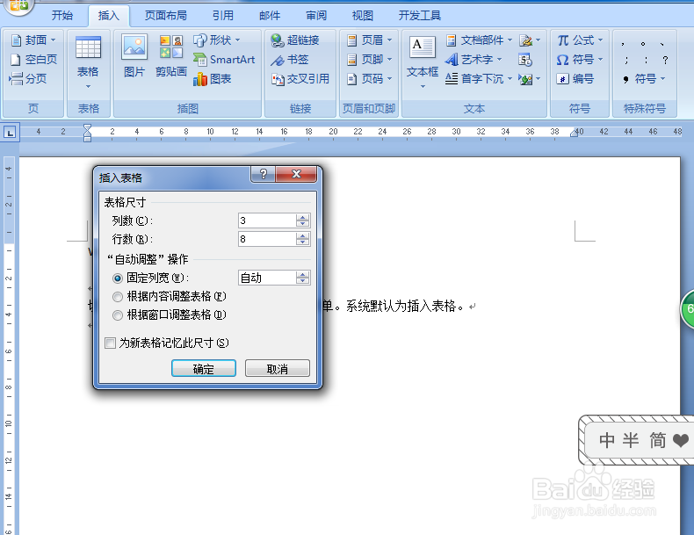The height and width of the screenshot is (535, 694).
Task: Open the Mailings (邮件) tab
Action: 270,16
